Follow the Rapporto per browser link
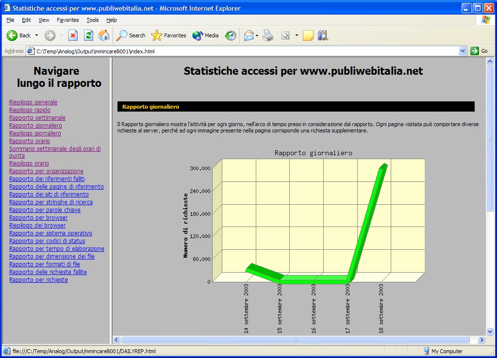This screenshot has width=497, height=358. point(38,218)
